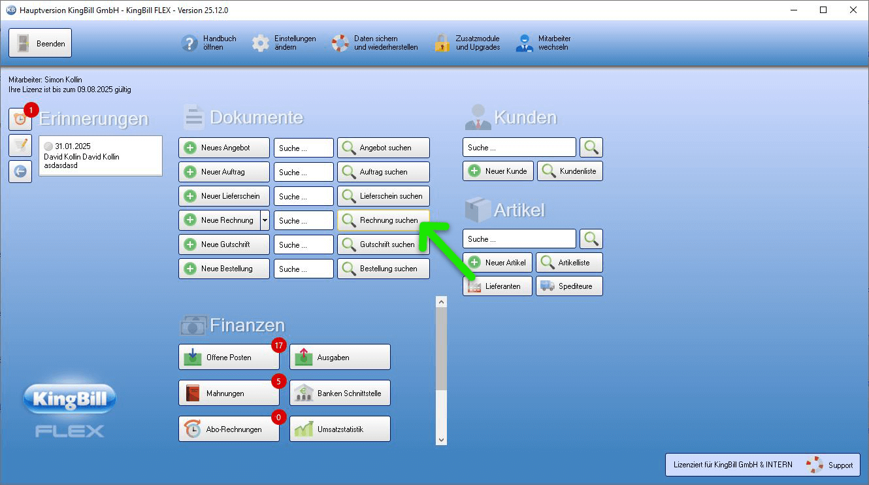Image resolution: width=869 pixels, height=485 pixels.
Task: Open Abo-Rechnungen
Action: (229, 429)
